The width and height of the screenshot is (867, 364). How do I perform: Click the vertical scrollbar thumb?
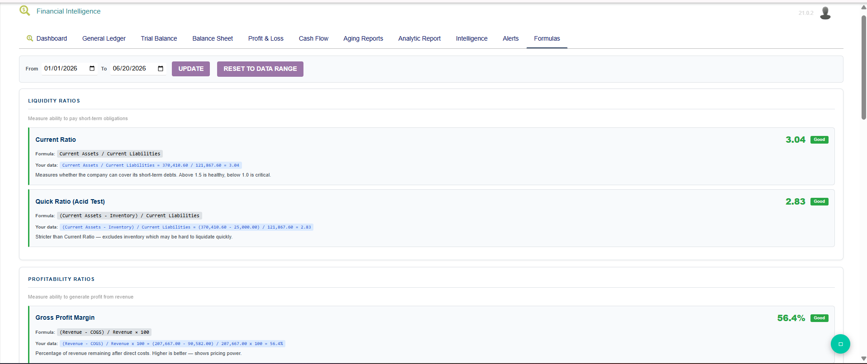click(x=863, y=68)
